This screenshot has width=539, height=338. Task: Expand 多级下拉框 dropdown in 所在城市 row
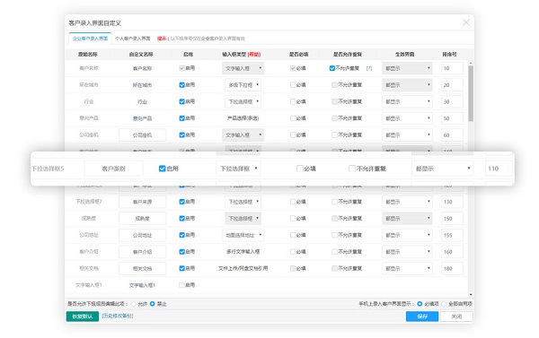[243, 85]
